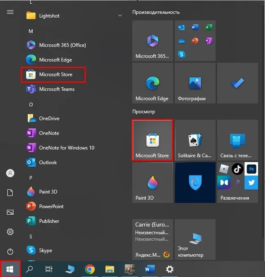The width and height of the screenshot is (265, 277).
Task: Open File Explorer from the taskbar
Action: coord(110,269)
